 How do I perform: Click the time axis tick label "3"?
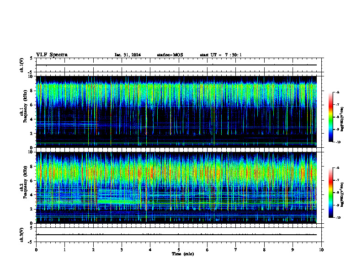122,250
